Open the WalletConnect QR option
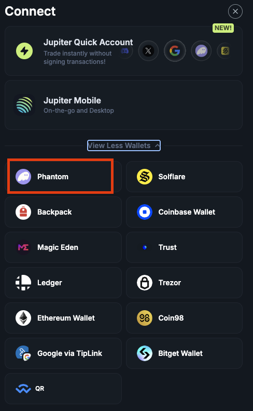Image resolution: width=253 pixels, height=411 pixels. pyautogui.click(x=63, y=389)
